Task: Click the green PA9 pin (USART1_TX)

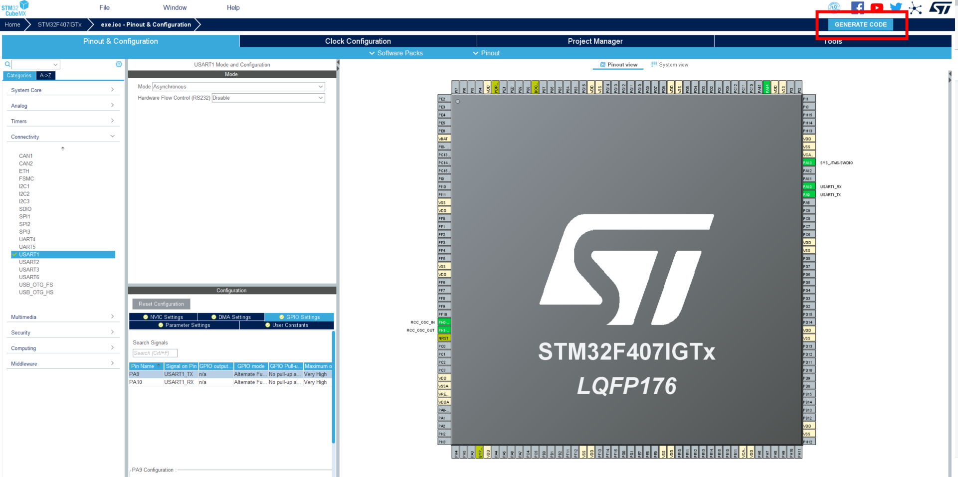Action: [808, 194]
